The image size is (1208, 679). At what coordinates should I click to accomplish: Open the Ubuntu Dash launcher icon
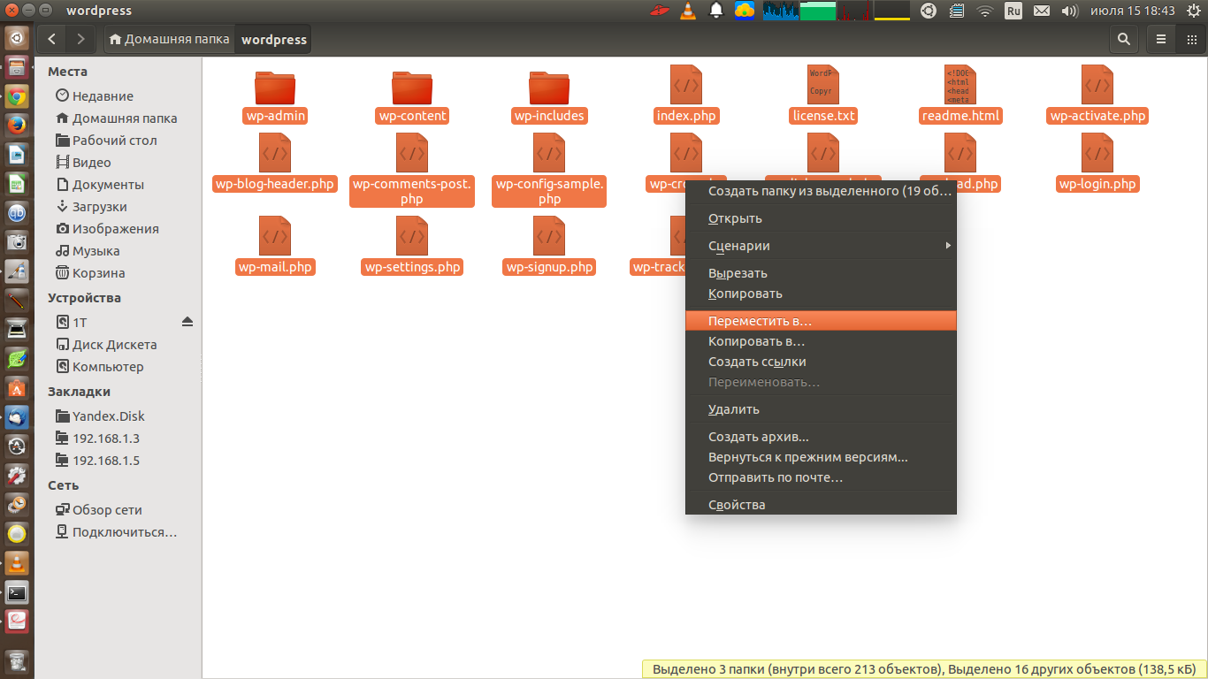pos(17,38)
